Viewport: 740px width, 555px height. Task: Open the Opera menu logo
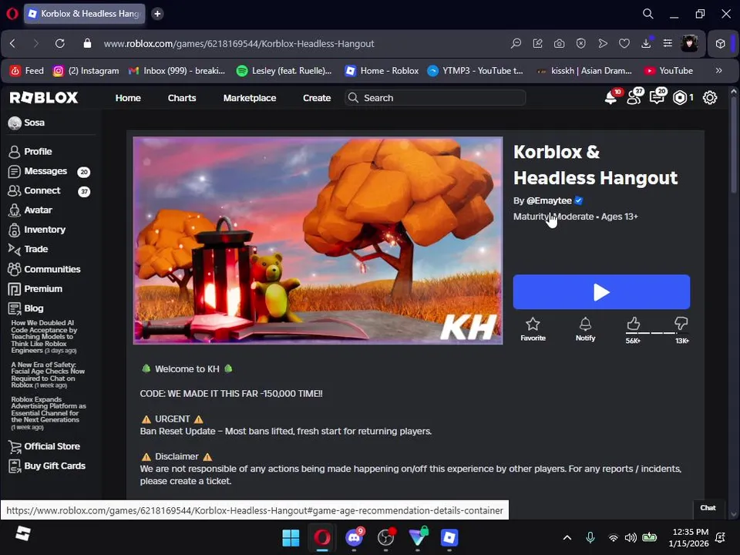point(12,14)
